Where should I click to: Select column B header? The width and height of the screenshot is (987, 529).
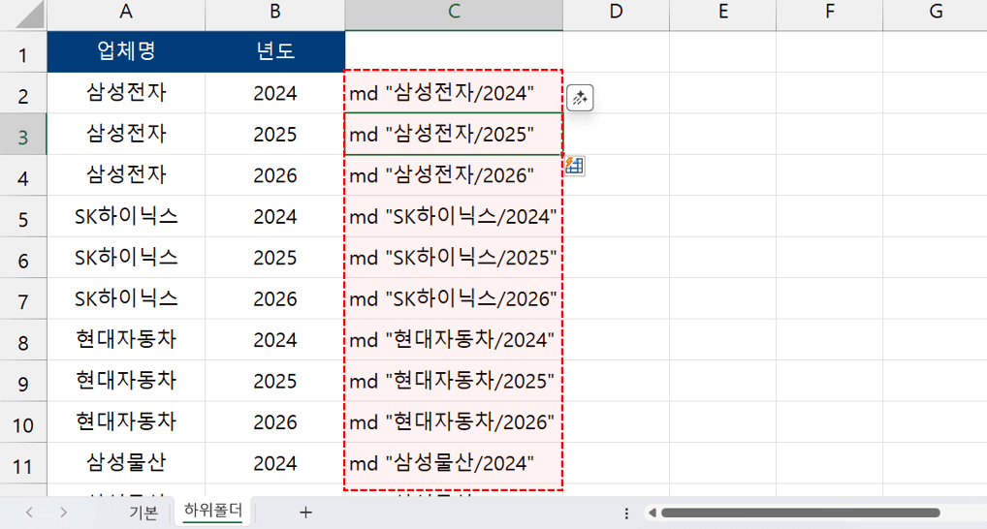click(x=274, y=16)
